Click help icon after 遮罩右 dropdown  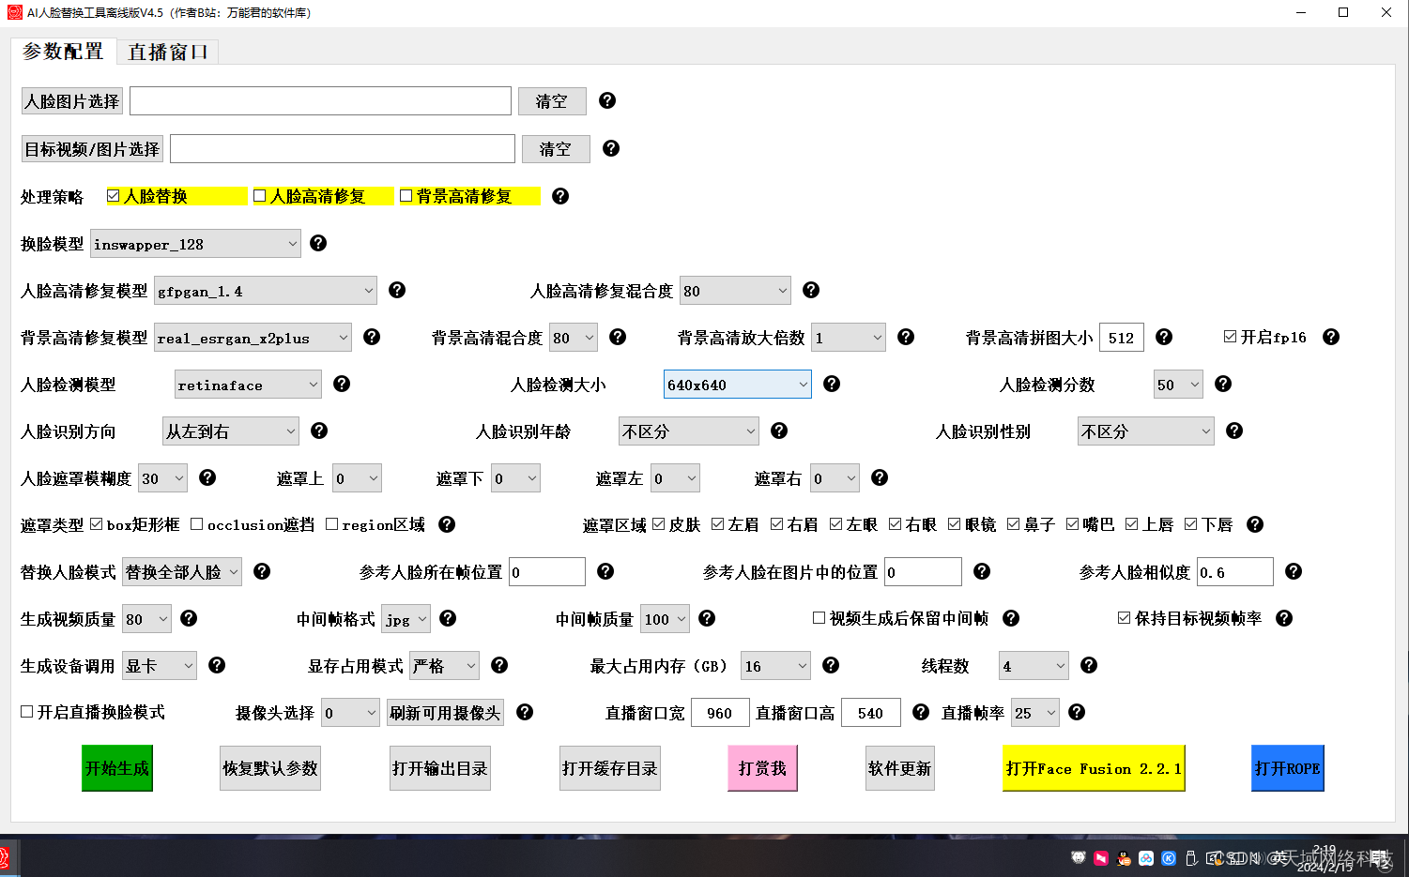(x=880, y=477)
